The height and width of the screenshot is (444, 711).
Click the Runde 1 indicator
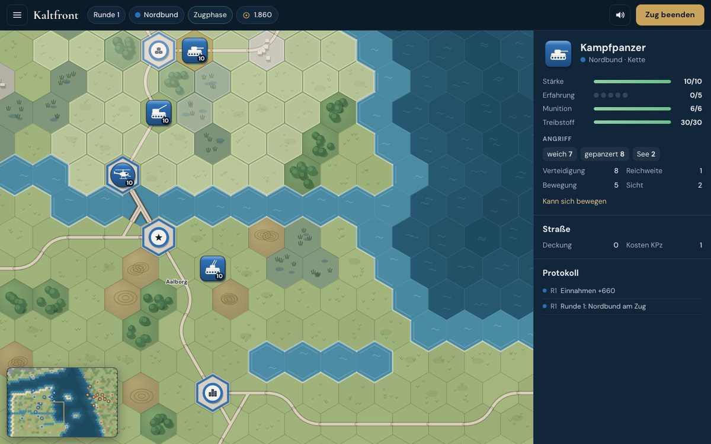[x=106, y=15]
